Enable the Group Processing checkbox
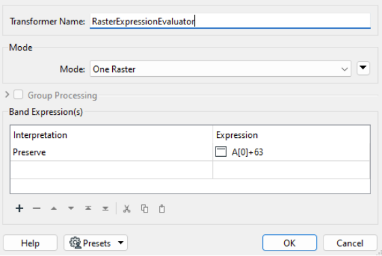 click(18, 94)
